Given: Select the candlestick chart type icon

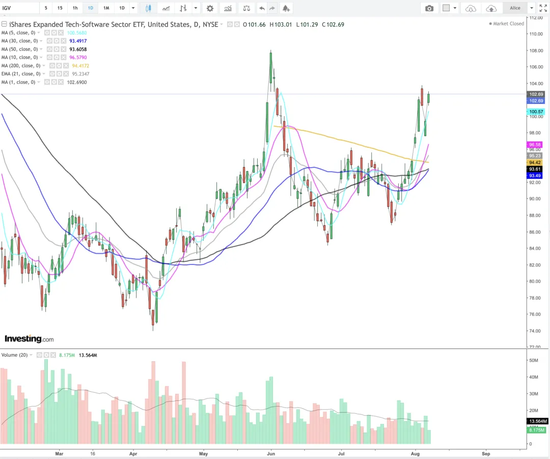Looking at the screenshot, I should click(x=148, y=8).
